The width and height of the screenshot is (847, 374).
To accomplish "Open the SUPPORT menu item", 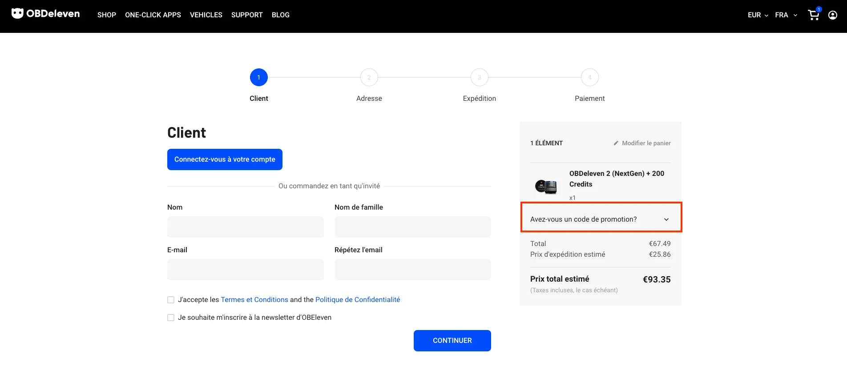I will pos(247,15).
